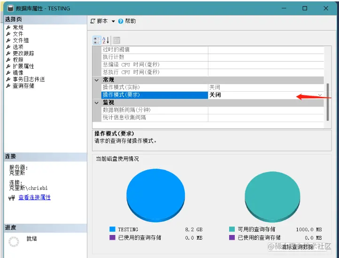Switch property grid to categorized view
Viewport: 339px width, 258px height.
[x=97, y=40]
